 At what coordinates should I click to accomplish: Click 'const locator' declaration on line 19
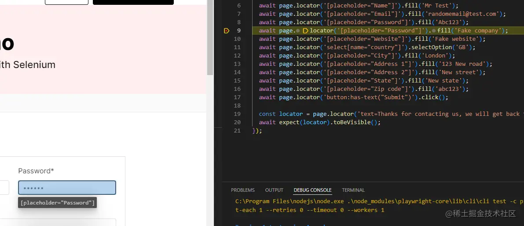point(281,114)
